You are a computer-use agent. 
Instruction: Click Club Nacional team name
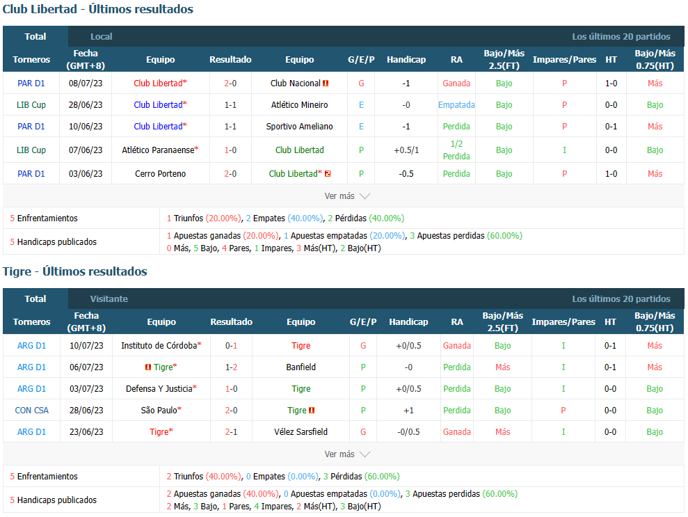(295, 83)
